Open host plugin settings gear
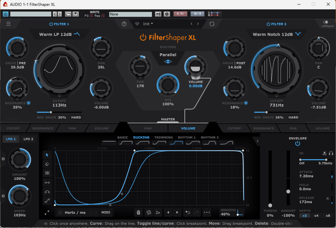 [167, 14]
